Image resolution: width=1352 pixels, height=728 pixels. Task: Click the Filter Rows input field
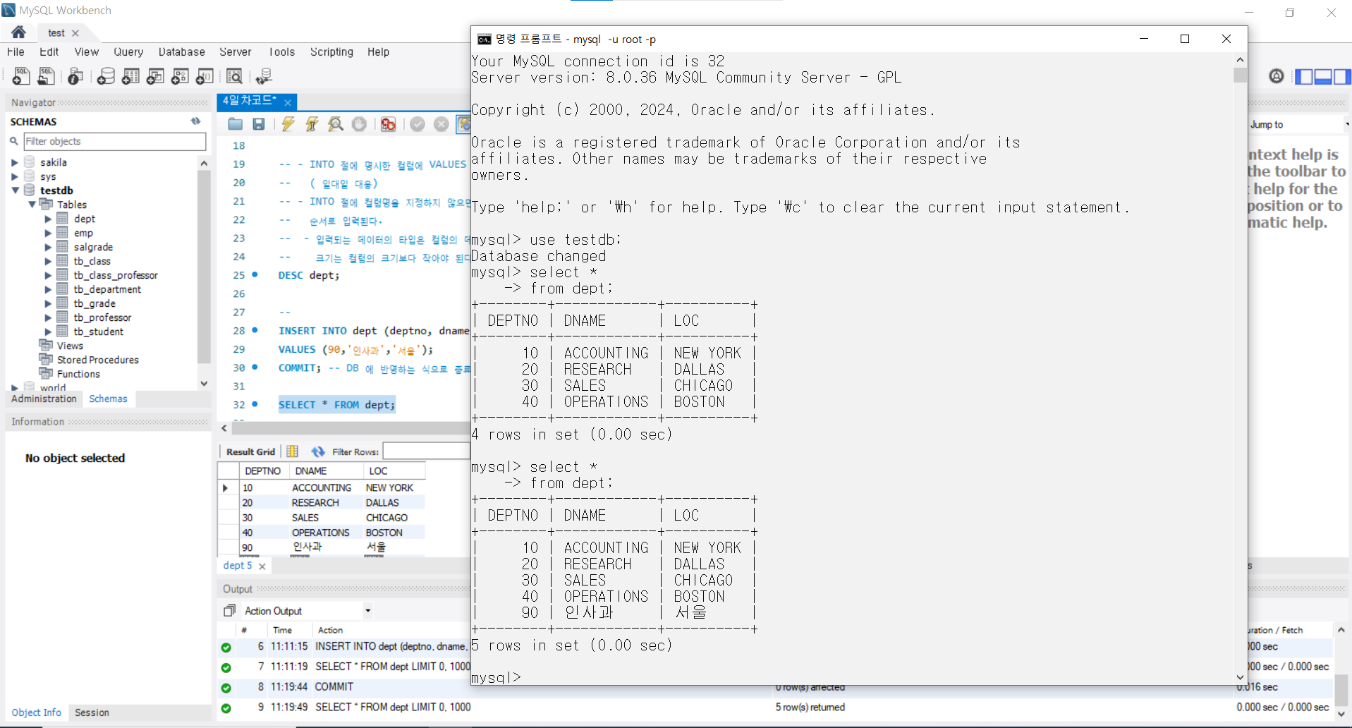(x=427, y=451)
